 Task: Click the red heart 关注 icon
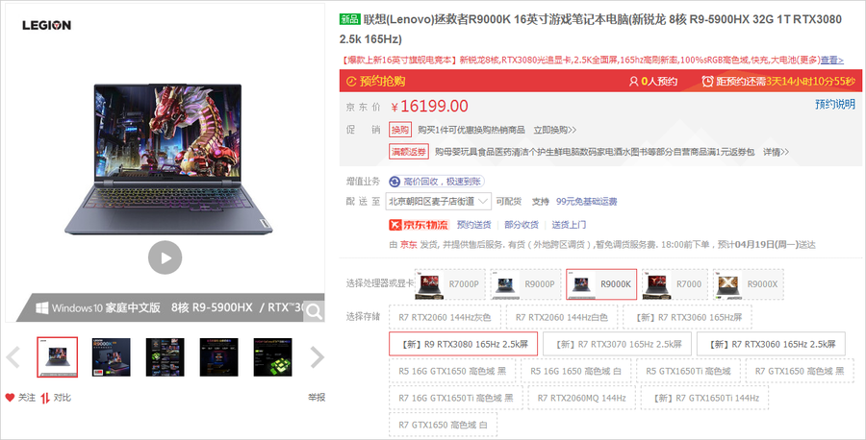(10, 397)
